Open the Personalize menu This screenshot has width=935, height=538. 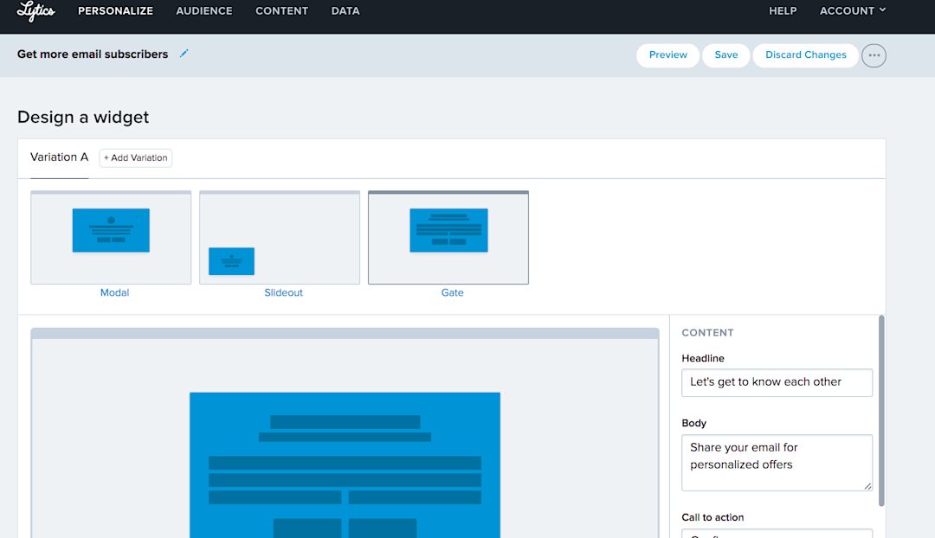pos(116,10)
